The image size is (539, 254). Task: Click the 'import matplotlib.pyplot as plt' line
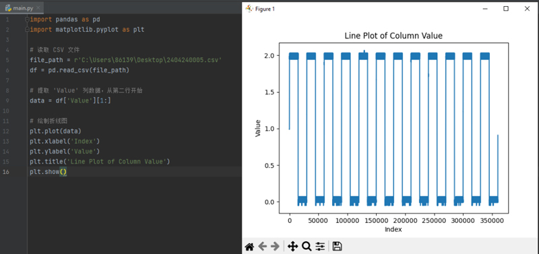[87, 30]
